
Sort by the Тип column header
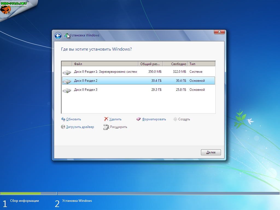click(x=202, y=64)
